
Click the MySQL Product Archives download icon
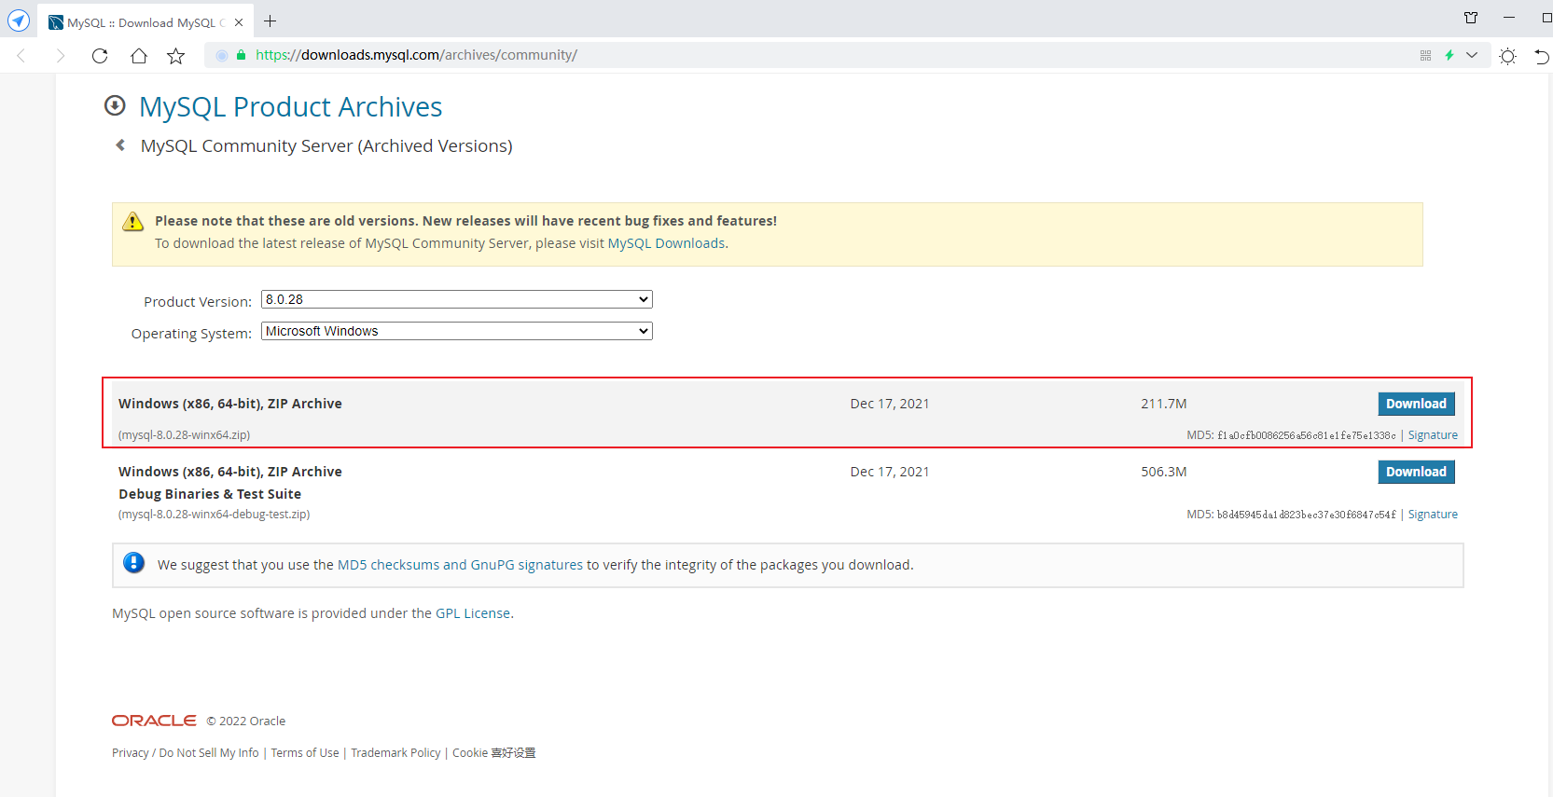click(115, 105)
